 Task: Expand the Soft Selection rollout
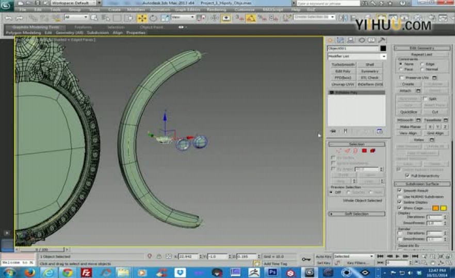tap(357, 214)
